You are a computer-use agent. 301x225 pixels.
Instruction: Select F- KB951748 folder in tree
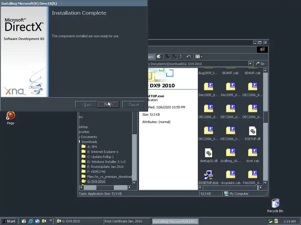pyautogui.click(x=96, y=172)
